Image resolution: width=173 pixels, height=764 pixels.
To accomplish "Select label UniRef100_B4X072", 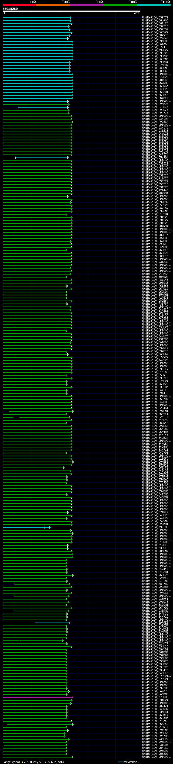I will 155,691.
